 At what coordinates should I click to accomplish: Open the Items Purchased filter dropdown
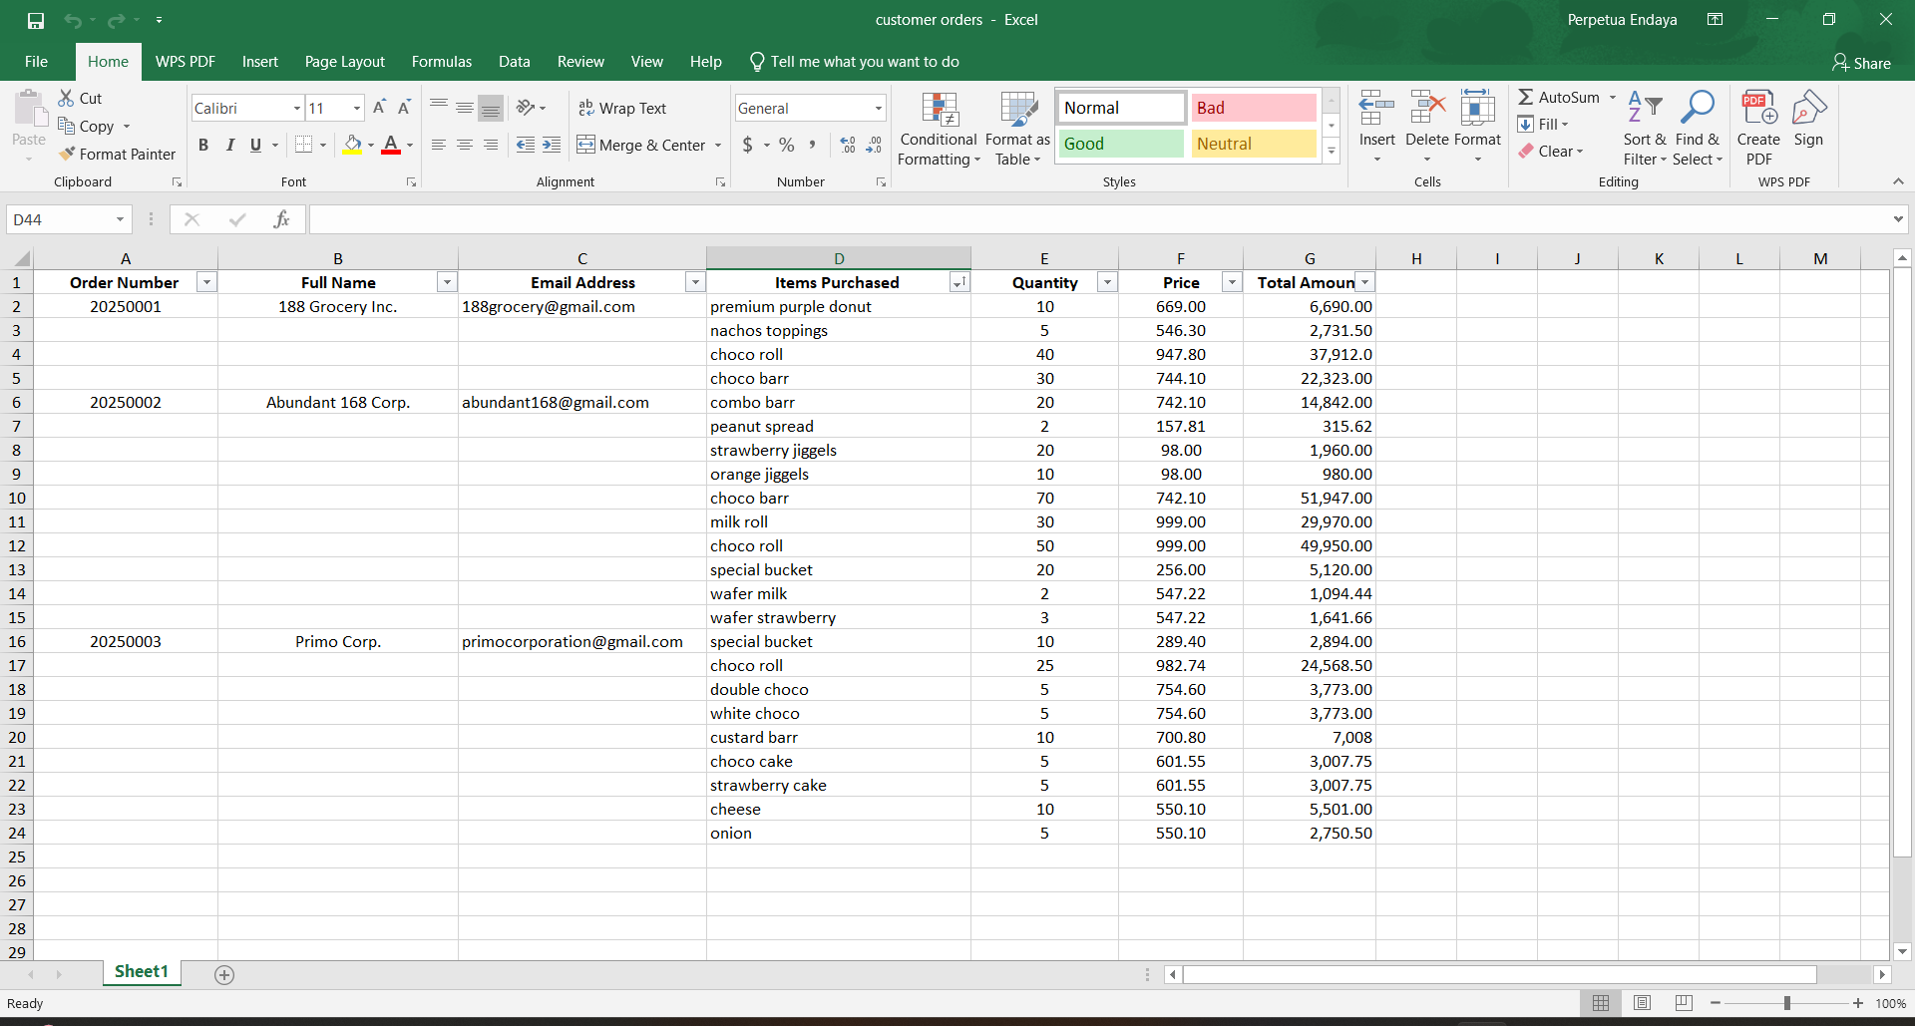pyautogui.click(x=958, y=283)
